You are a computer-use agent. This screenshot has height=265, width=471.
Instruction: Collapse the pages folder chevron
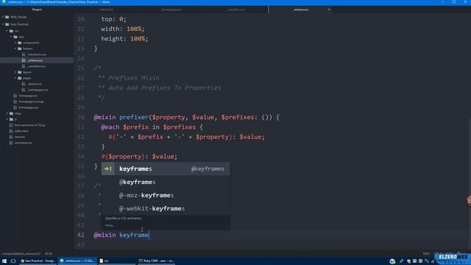pos(15,78)
